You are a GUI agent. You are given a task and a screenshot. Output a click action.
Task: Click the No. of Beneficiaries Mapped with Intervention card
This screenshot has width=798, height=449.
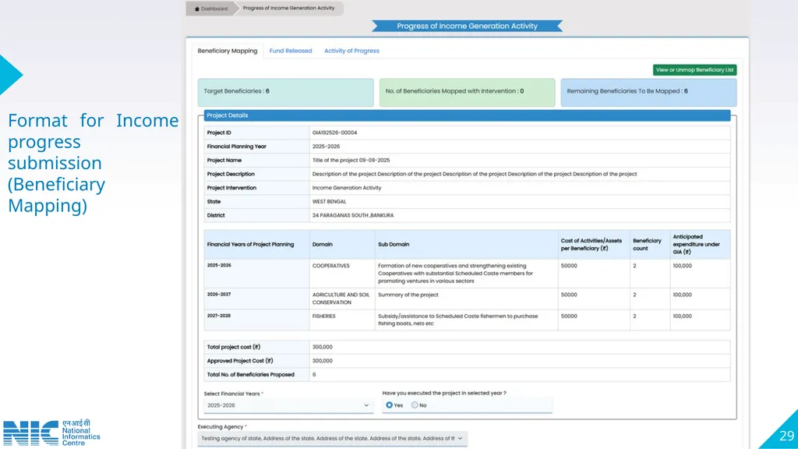pos(468,92)
